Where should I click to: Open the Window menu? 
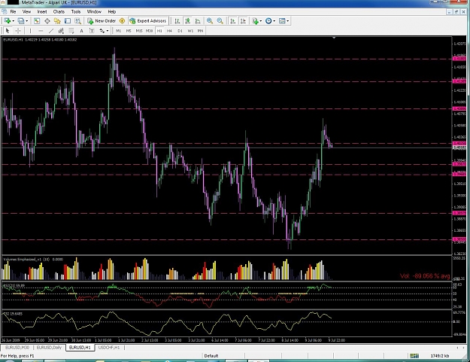(94, 12)
